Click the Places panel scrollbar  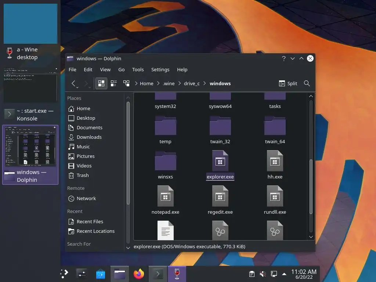128,153
